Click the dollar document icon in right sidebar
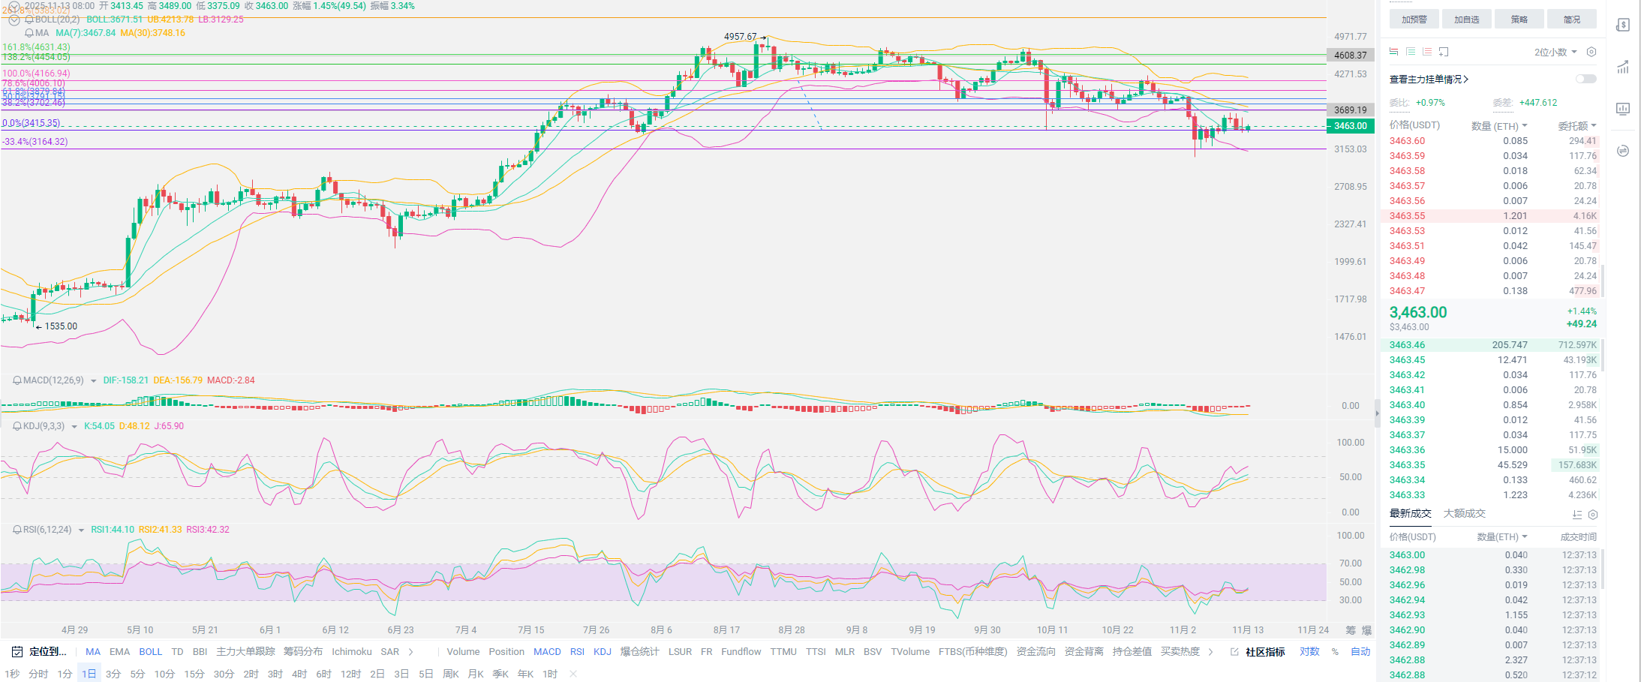Image resolution: width=1641 pixels, height=682 pixels. pyautogui.click(x=1623, y=25)
